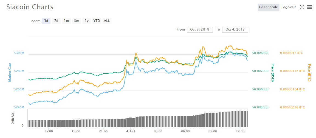
Task: Click the 09:00 time axis label
Action: click(x=213, y=131)
